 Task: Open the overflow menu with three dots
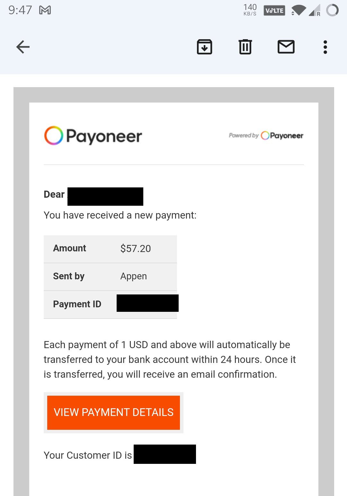pos(325,47)
